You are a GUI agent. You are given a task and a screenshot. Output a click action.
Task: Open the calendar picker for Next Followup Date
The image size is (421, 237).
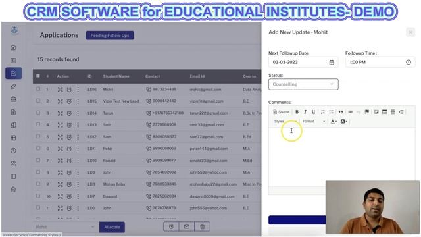pos(332,62)
